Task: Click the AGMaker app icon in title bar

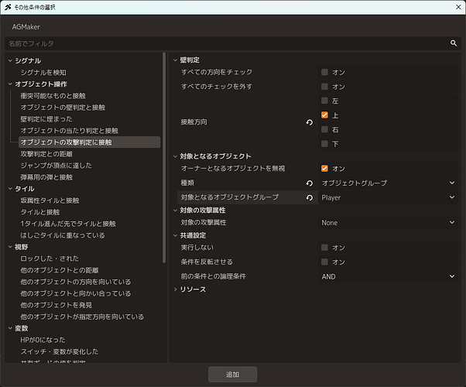Action: point(8,7)
